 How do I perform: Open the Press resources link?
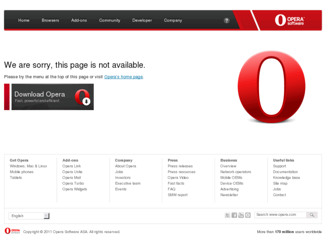pos(182,172)
